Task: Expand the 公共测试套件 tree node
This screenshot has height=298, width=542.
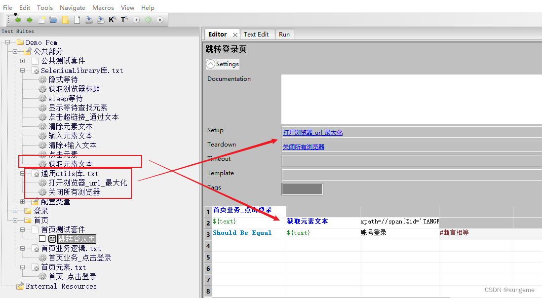Action: pos(23,61)
